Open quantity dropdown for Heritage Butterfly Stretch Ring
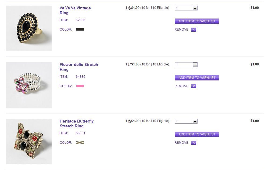 [186, 121]
